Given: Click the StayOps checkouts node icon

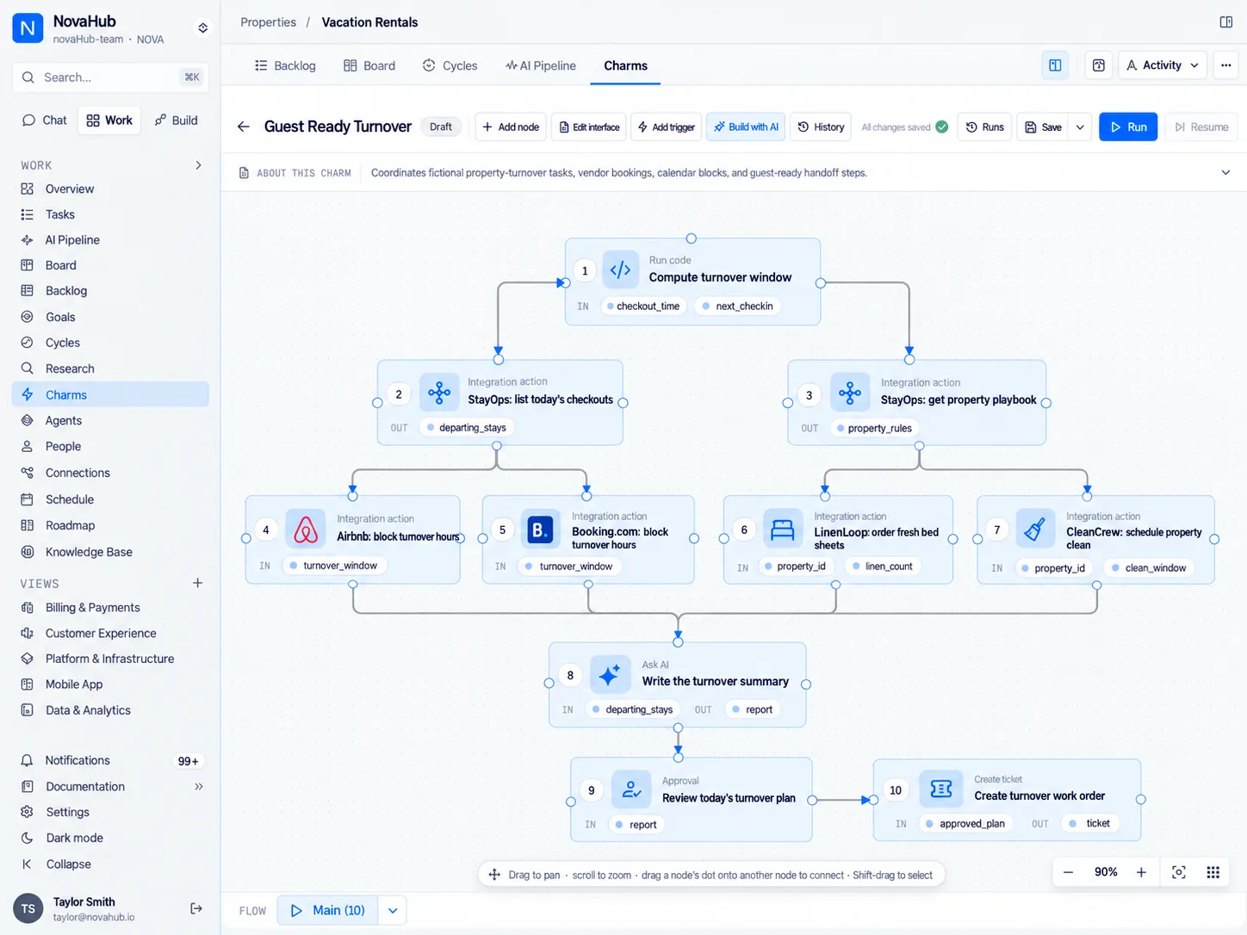Looking at the screenshot, I should (x=439, y=393).
